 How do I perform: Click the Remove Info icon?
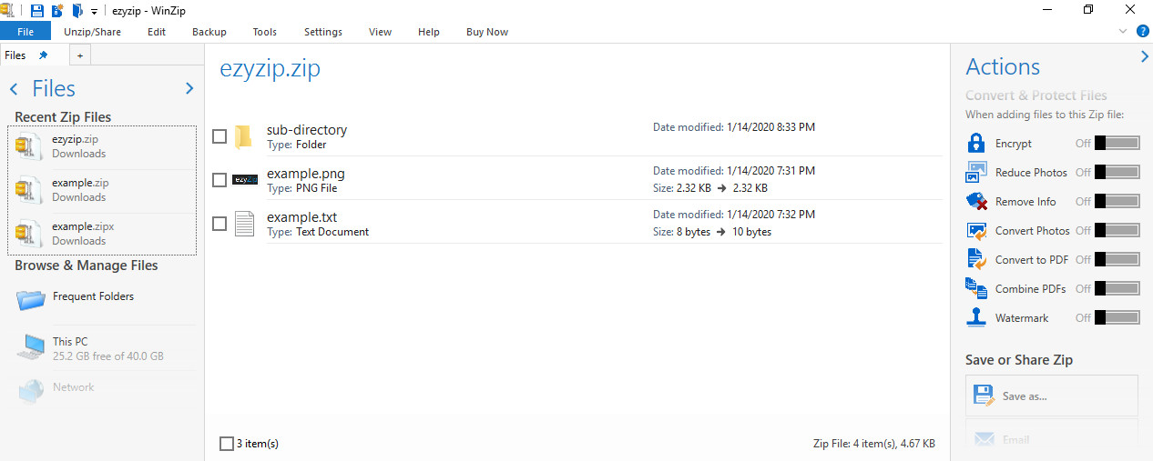coord(976,201)
